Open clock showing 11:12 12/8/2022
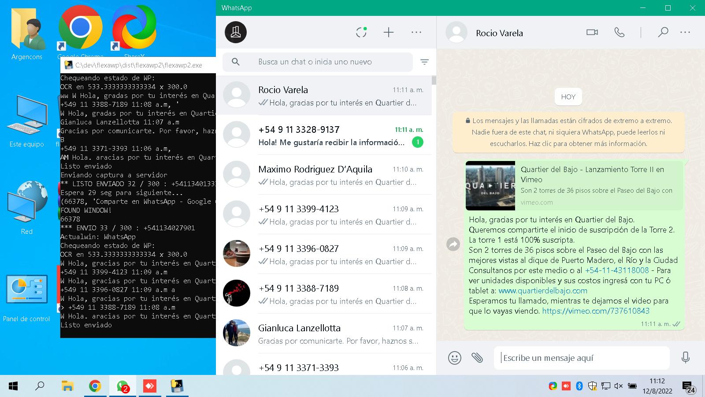This screenshot has width=705, height=397. coord(657,386)
